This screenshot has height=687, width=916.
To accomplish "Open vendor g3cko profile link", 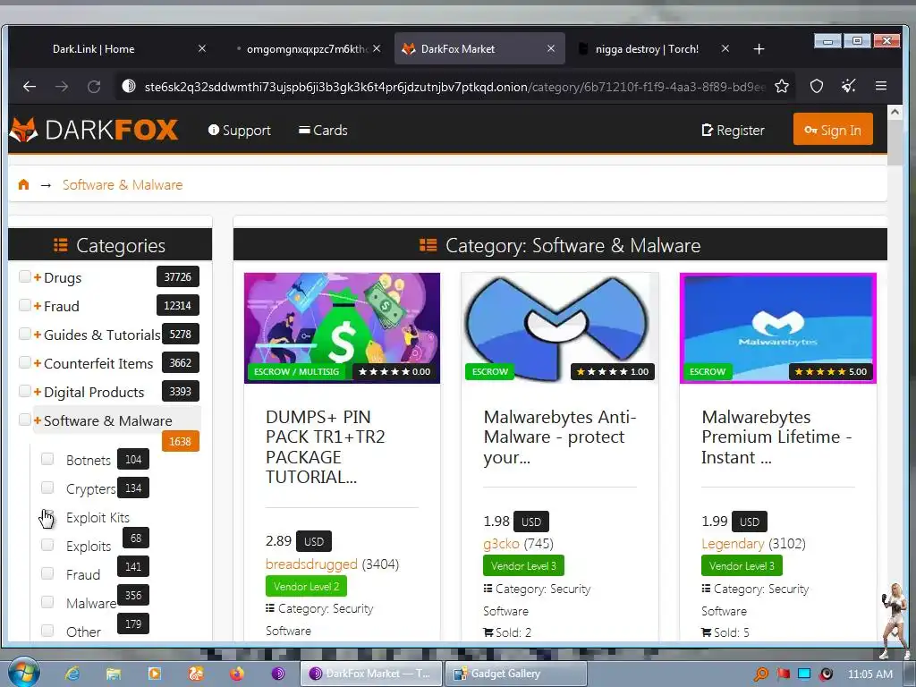I will [x=501, y=544].
